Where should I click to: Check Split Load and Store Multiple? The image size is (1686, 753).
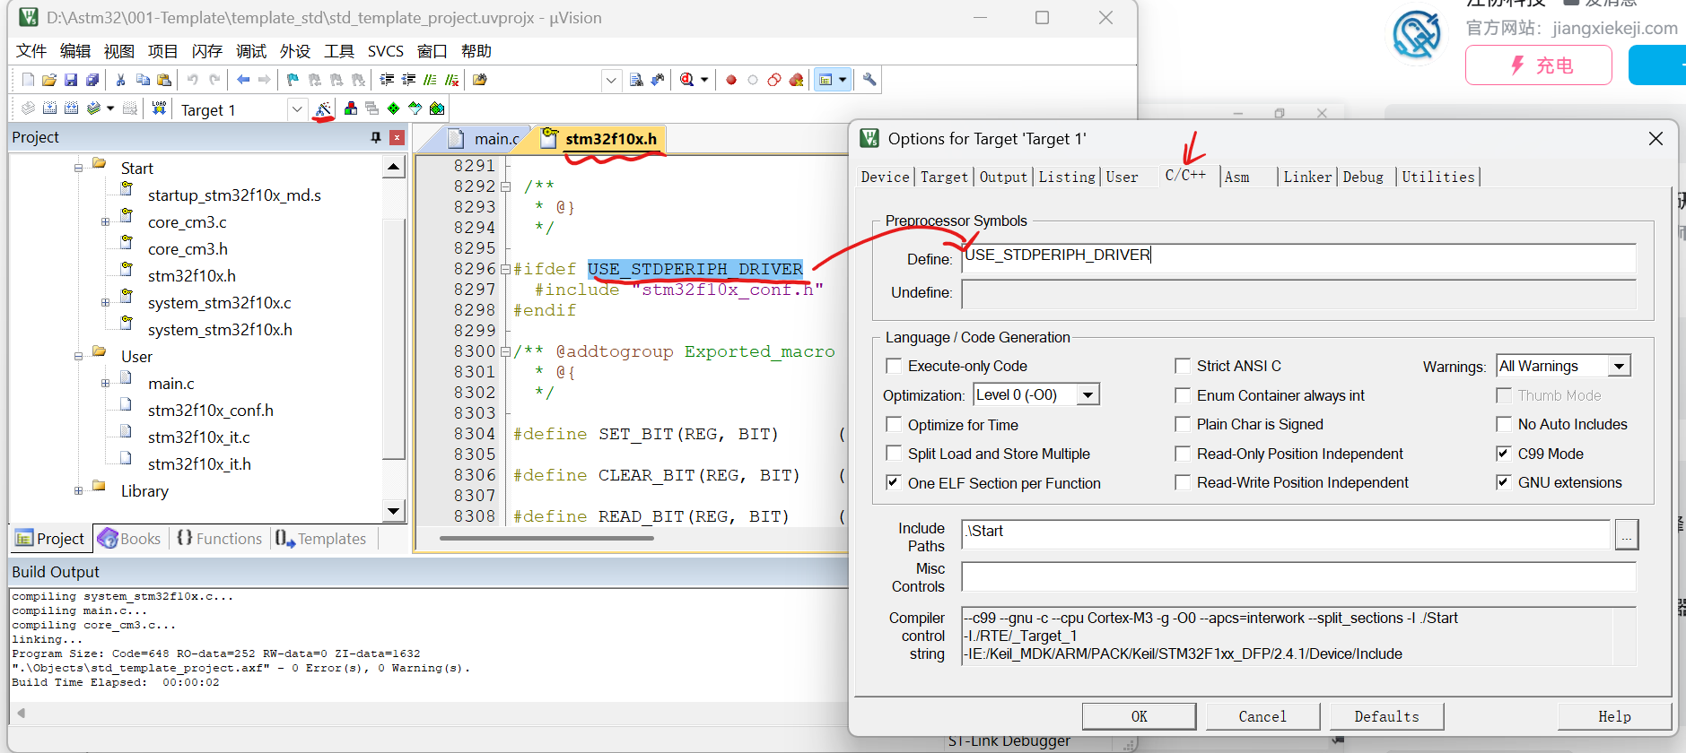click(894, 454)
